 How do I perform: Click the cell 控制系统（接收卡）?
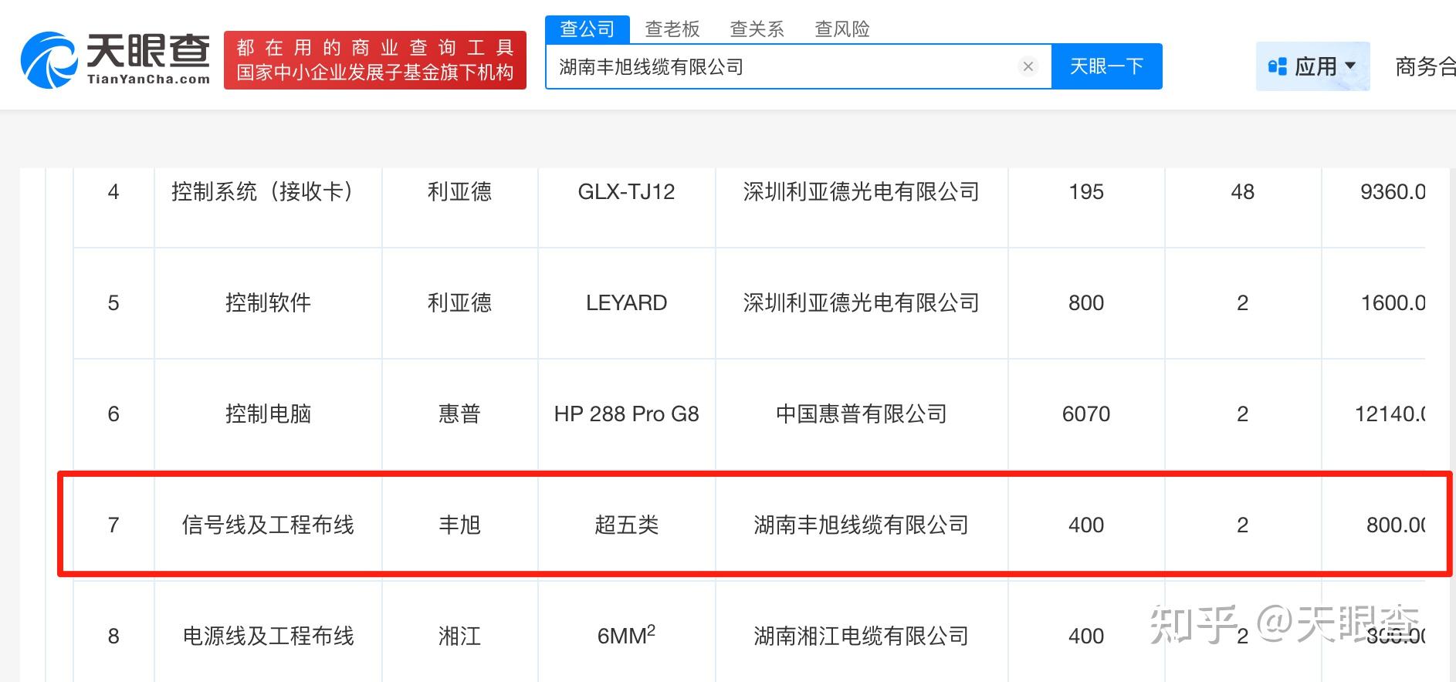[x=268, y=192]
